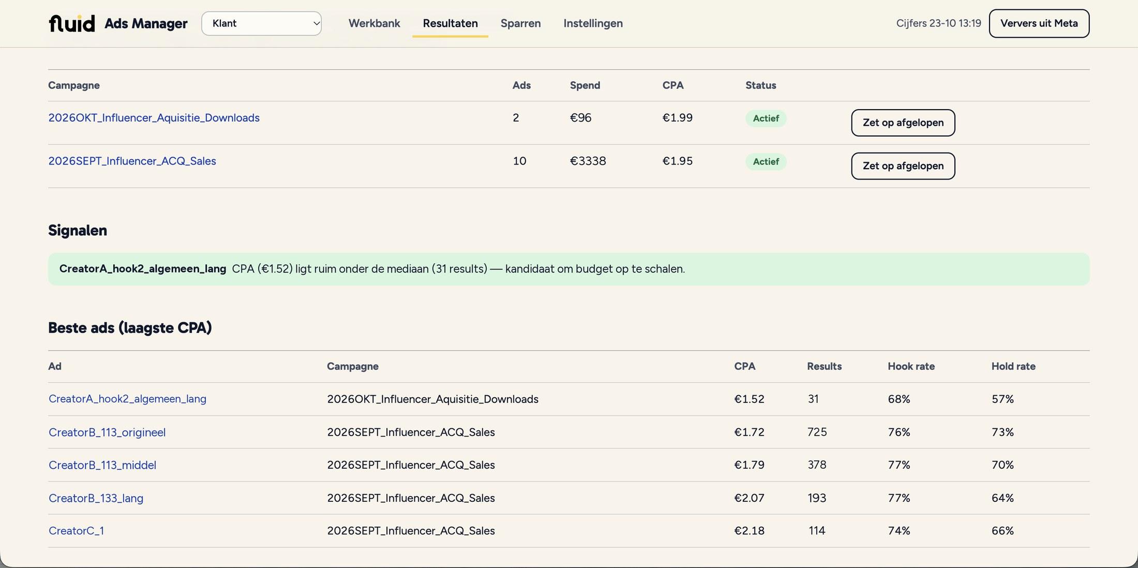Click the 725 results value

pyautogui.click(x=817, y=432)
